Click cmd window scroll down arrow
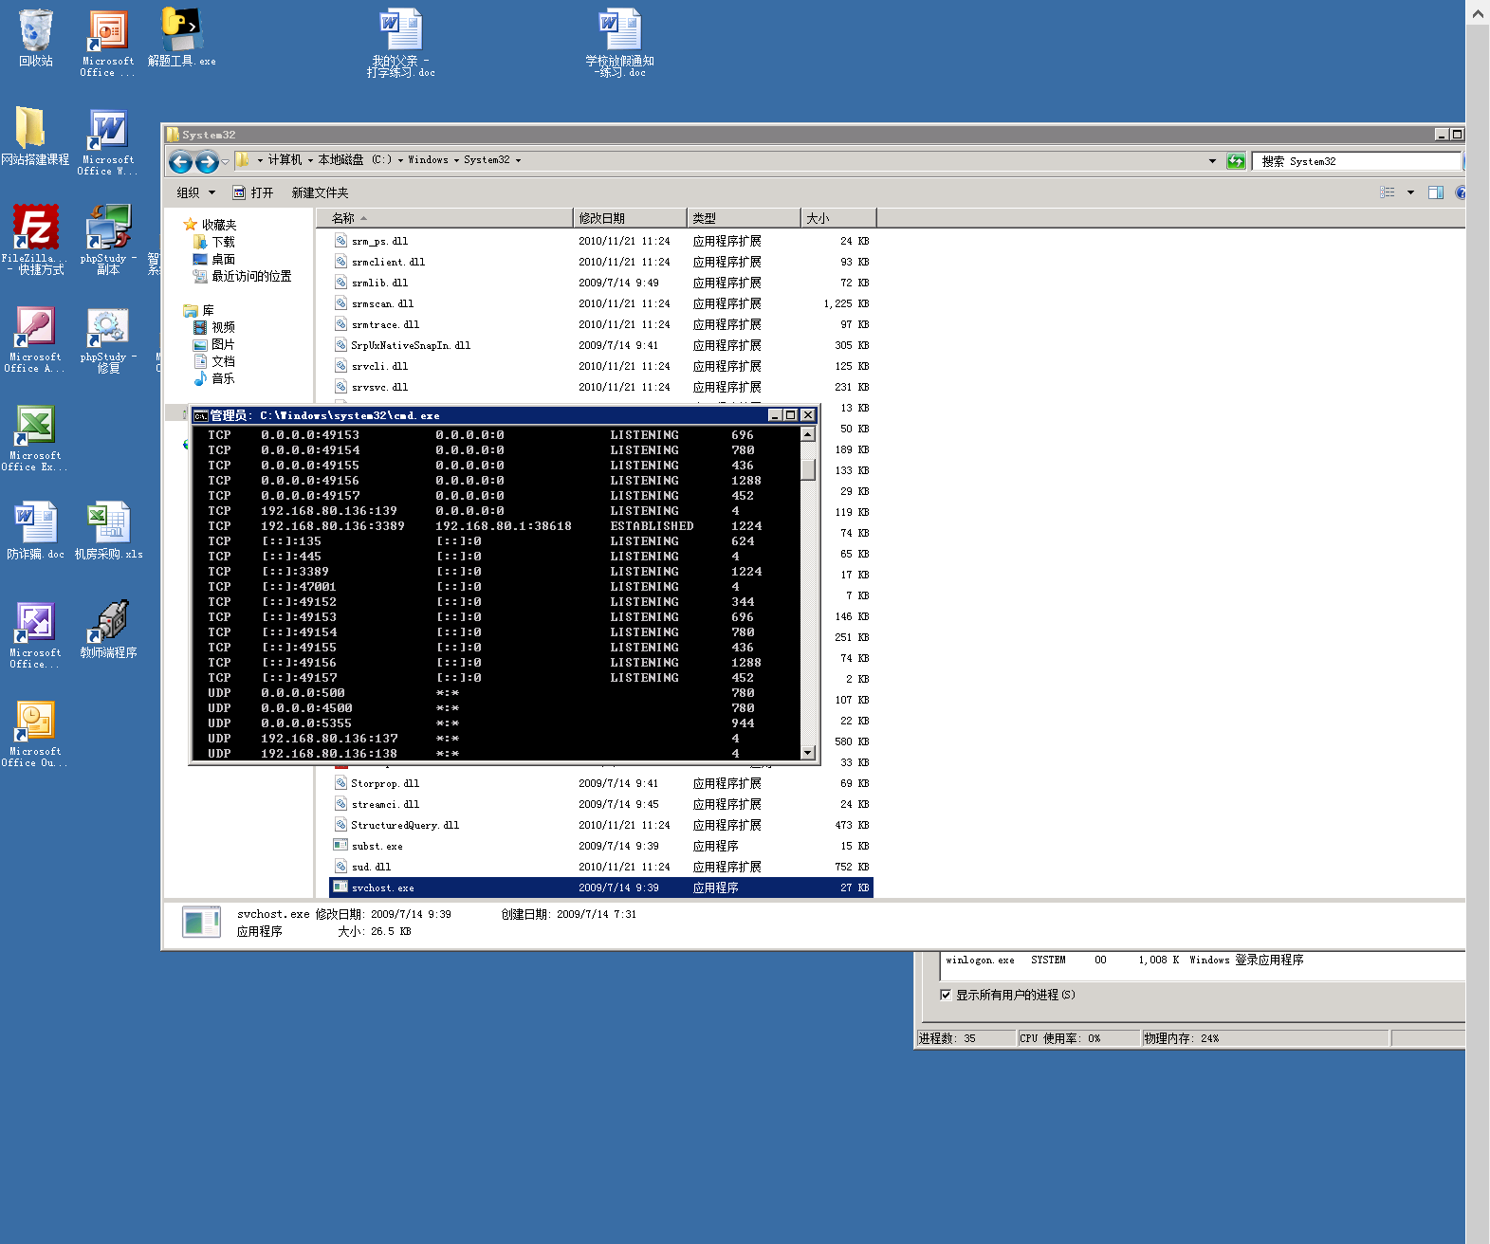This screenshot has height=1244, width=1490. click(808, 753)
